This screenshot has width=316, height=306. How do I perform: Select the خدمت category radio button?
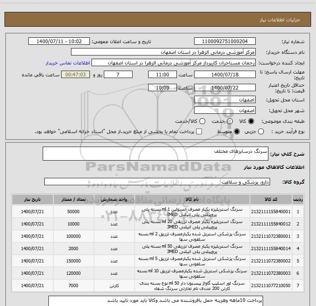(x=230, y=121)
